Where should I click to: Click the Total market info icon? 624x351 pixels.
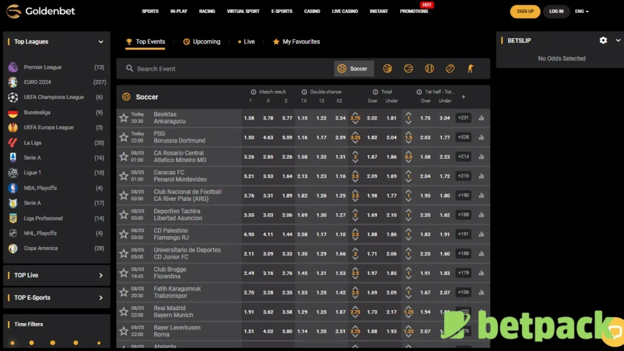point(375,92)
